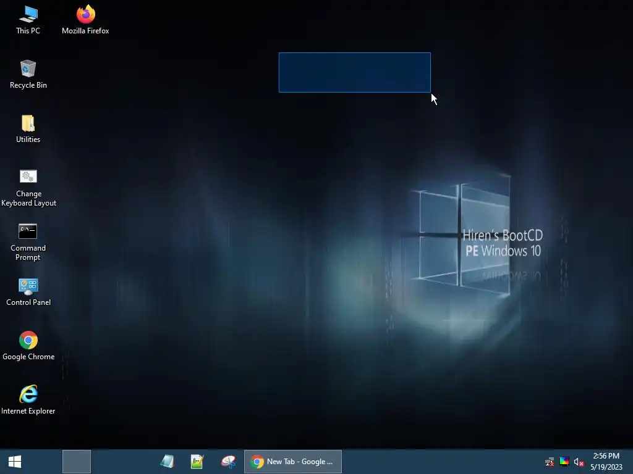Open the taskbar clock showing 2:56 PM
This screenshot has width=633, height=474.
click(606, 462)
